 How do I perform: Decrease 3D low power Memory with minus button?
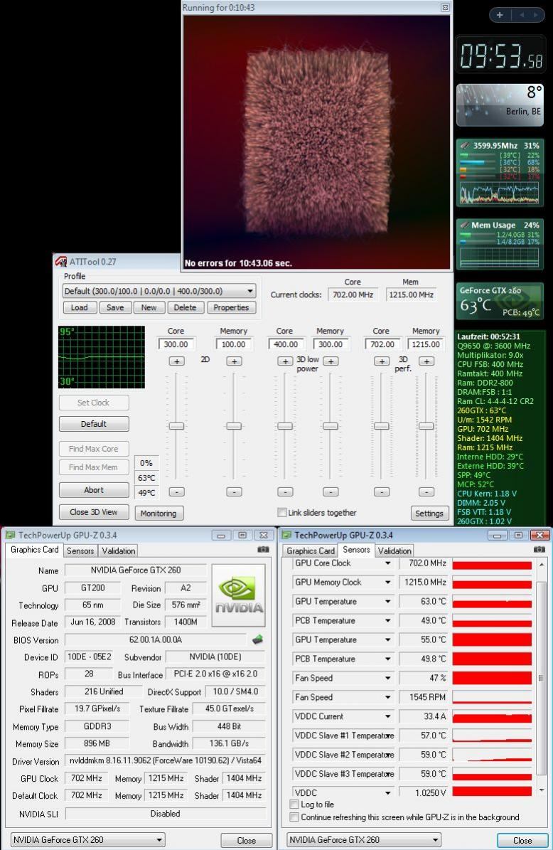[331, 492]
